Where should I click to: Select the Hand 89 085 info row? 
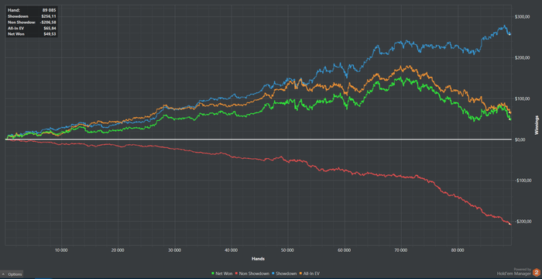32,10
